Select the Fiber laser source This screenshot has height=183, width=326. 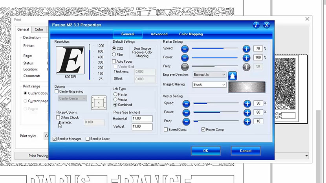(x=114, y=54)
